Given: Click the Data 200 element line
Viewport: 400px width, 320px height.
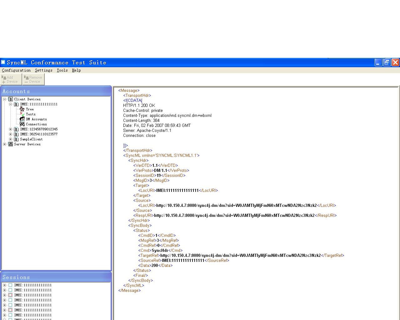Looking at the screenshot, I should [x=155, y=265].
